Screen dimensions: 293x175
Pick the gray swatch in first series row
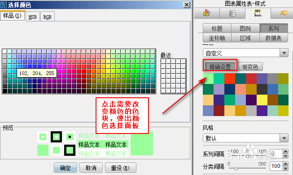[273, 79]
